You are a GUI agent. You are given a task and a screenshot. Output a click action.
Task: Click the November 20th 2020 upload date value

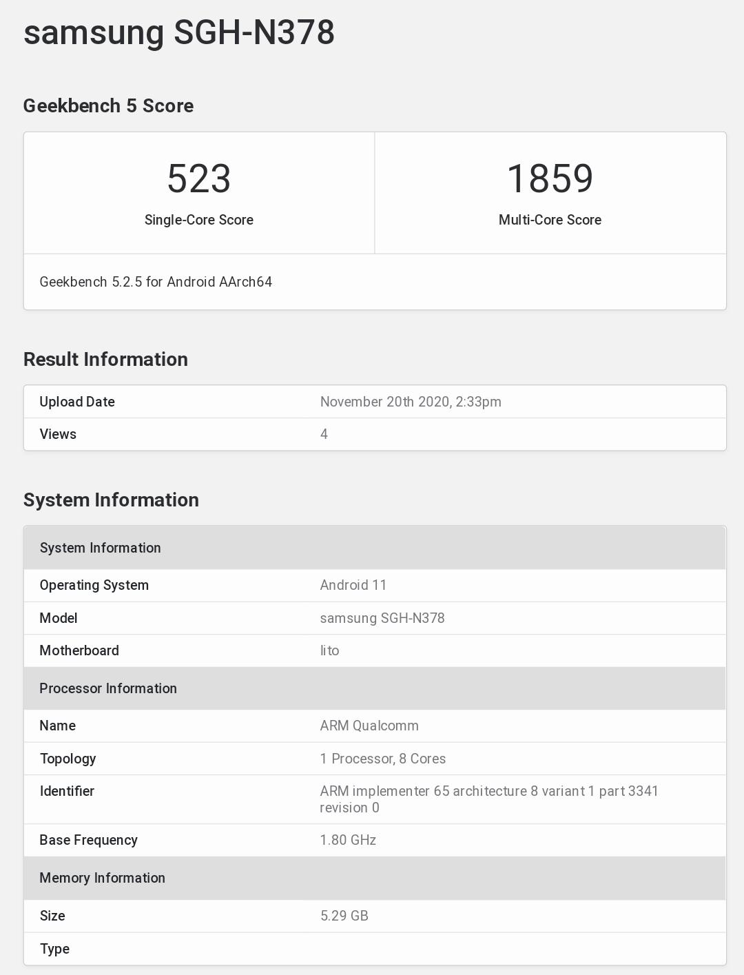pos(411,402)
